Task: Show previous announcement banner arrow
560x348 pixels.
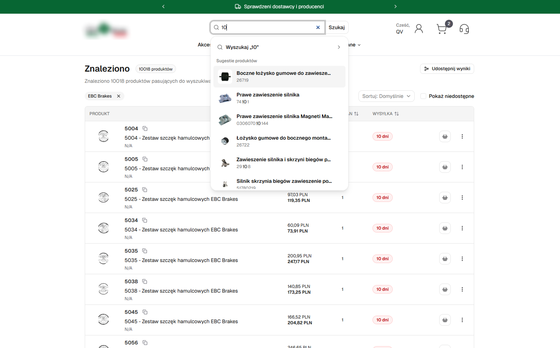Action: coord(163,6)
